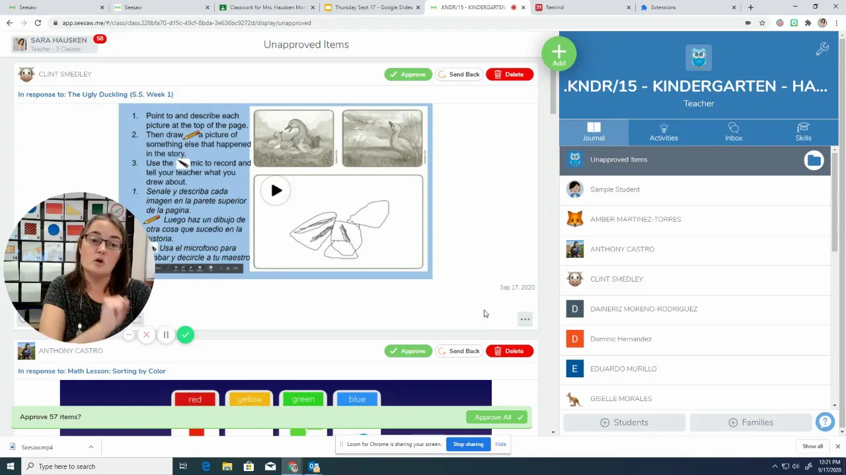This screenshot has width=846, height=475.
Task: Send back Anthony Castro's post
Action: 459,351
